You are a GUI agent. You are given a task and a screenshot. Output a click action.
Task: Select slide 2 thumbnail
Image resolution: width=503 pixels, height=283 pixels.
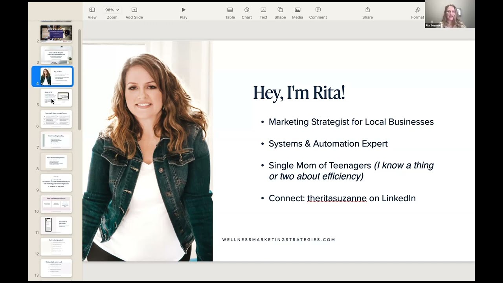56,34
